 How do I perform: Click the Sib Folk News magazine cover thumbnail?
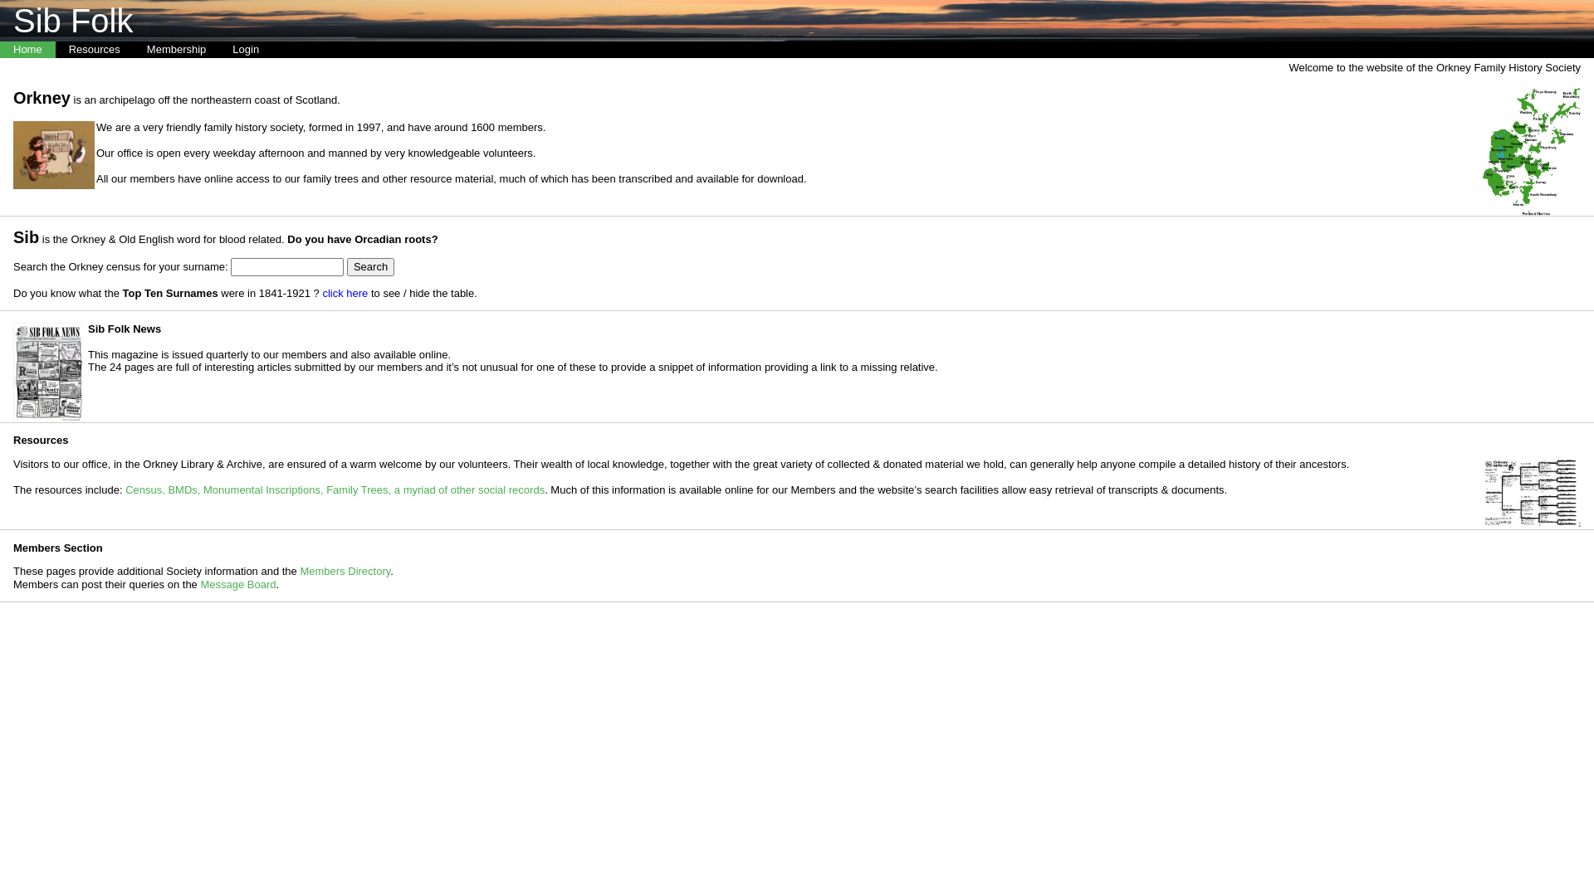[48, 372]
